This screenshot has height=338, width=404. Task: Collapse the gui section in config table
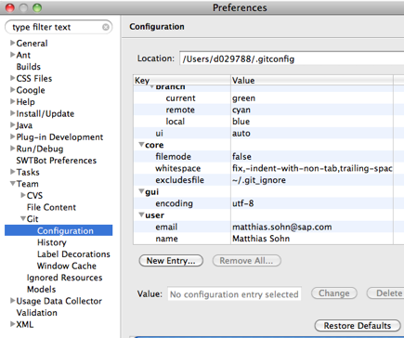pyautogui.click(x=141, y=191)
